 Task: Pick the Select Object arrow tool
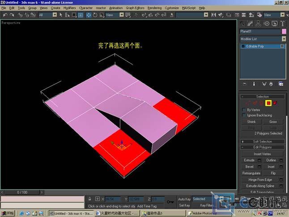tap(61, 15)
